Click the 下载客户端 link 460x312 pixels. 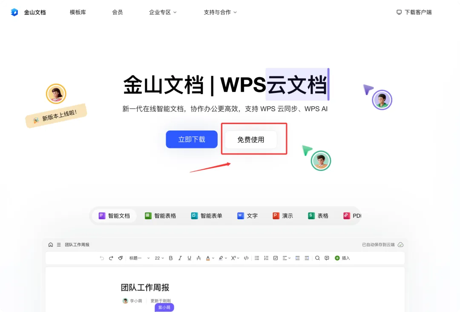(x=414, y=12)
